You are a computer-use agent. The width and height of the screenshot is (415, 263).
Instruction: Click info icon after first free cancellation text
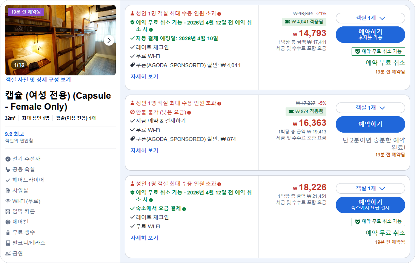tap(151, 30)
